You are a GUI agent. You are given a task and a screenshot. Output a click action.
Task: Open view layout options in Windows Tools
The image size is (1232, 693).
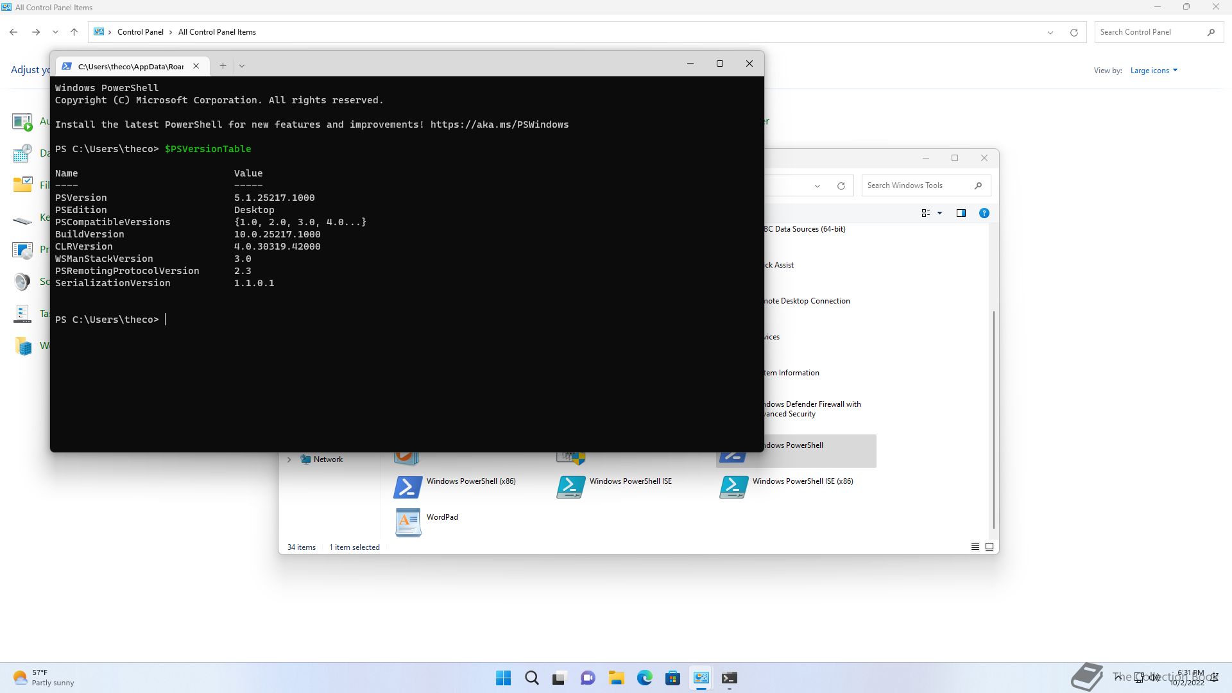pos(932,213)
